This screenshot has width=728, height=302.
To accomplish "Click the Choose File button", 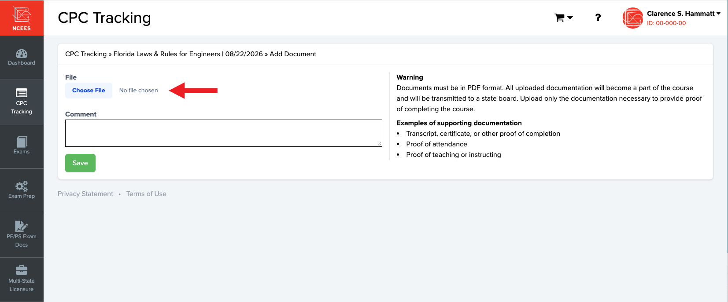I will (x=89, y=91).
